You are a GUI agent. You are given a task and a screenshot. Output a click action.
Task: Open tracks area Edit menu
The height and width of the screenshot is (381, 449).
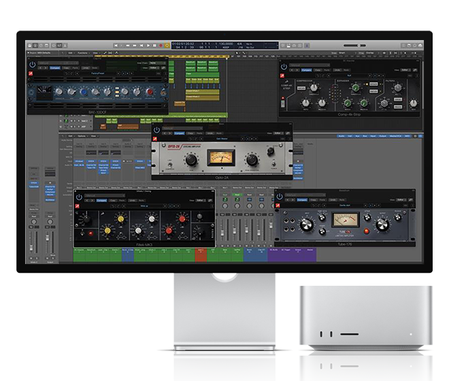point(71,53)
